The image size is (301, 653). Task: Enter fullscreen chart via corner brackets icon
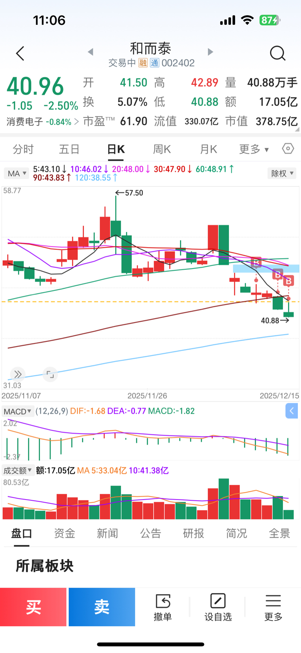click(50, 374)
